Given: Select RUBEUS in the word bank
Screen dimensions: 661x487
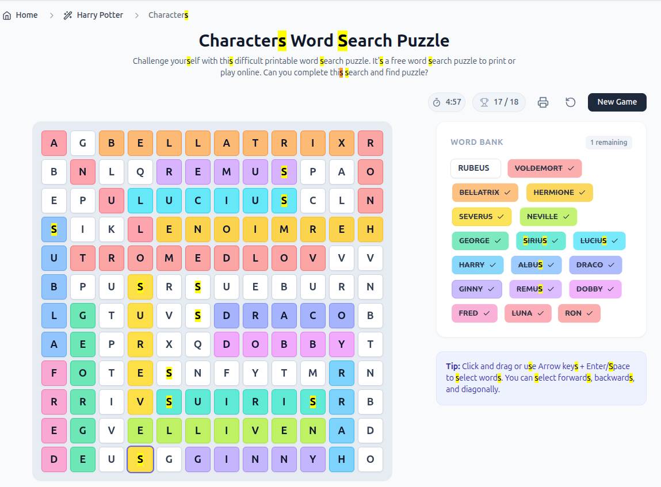Looking at the screenshot, I should (x=475, y=168).
